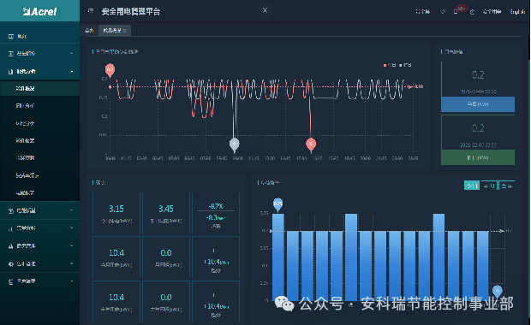Click the 3.15 value card
The height and width of the screenshot is (325, 531).
pyautogui.click(x=116, y=213)
